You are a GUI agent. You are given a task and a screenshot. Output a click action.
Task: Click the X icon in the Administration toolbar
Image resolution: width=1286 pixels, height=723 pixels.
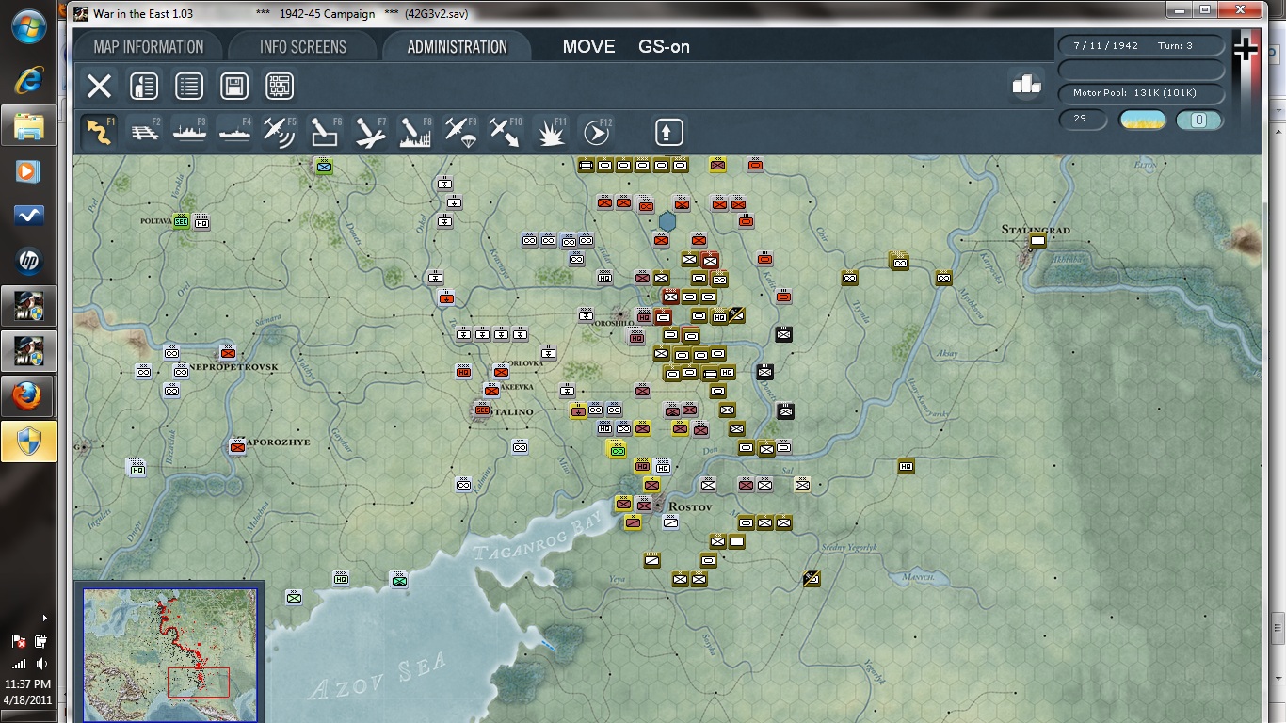pos(99,87)
